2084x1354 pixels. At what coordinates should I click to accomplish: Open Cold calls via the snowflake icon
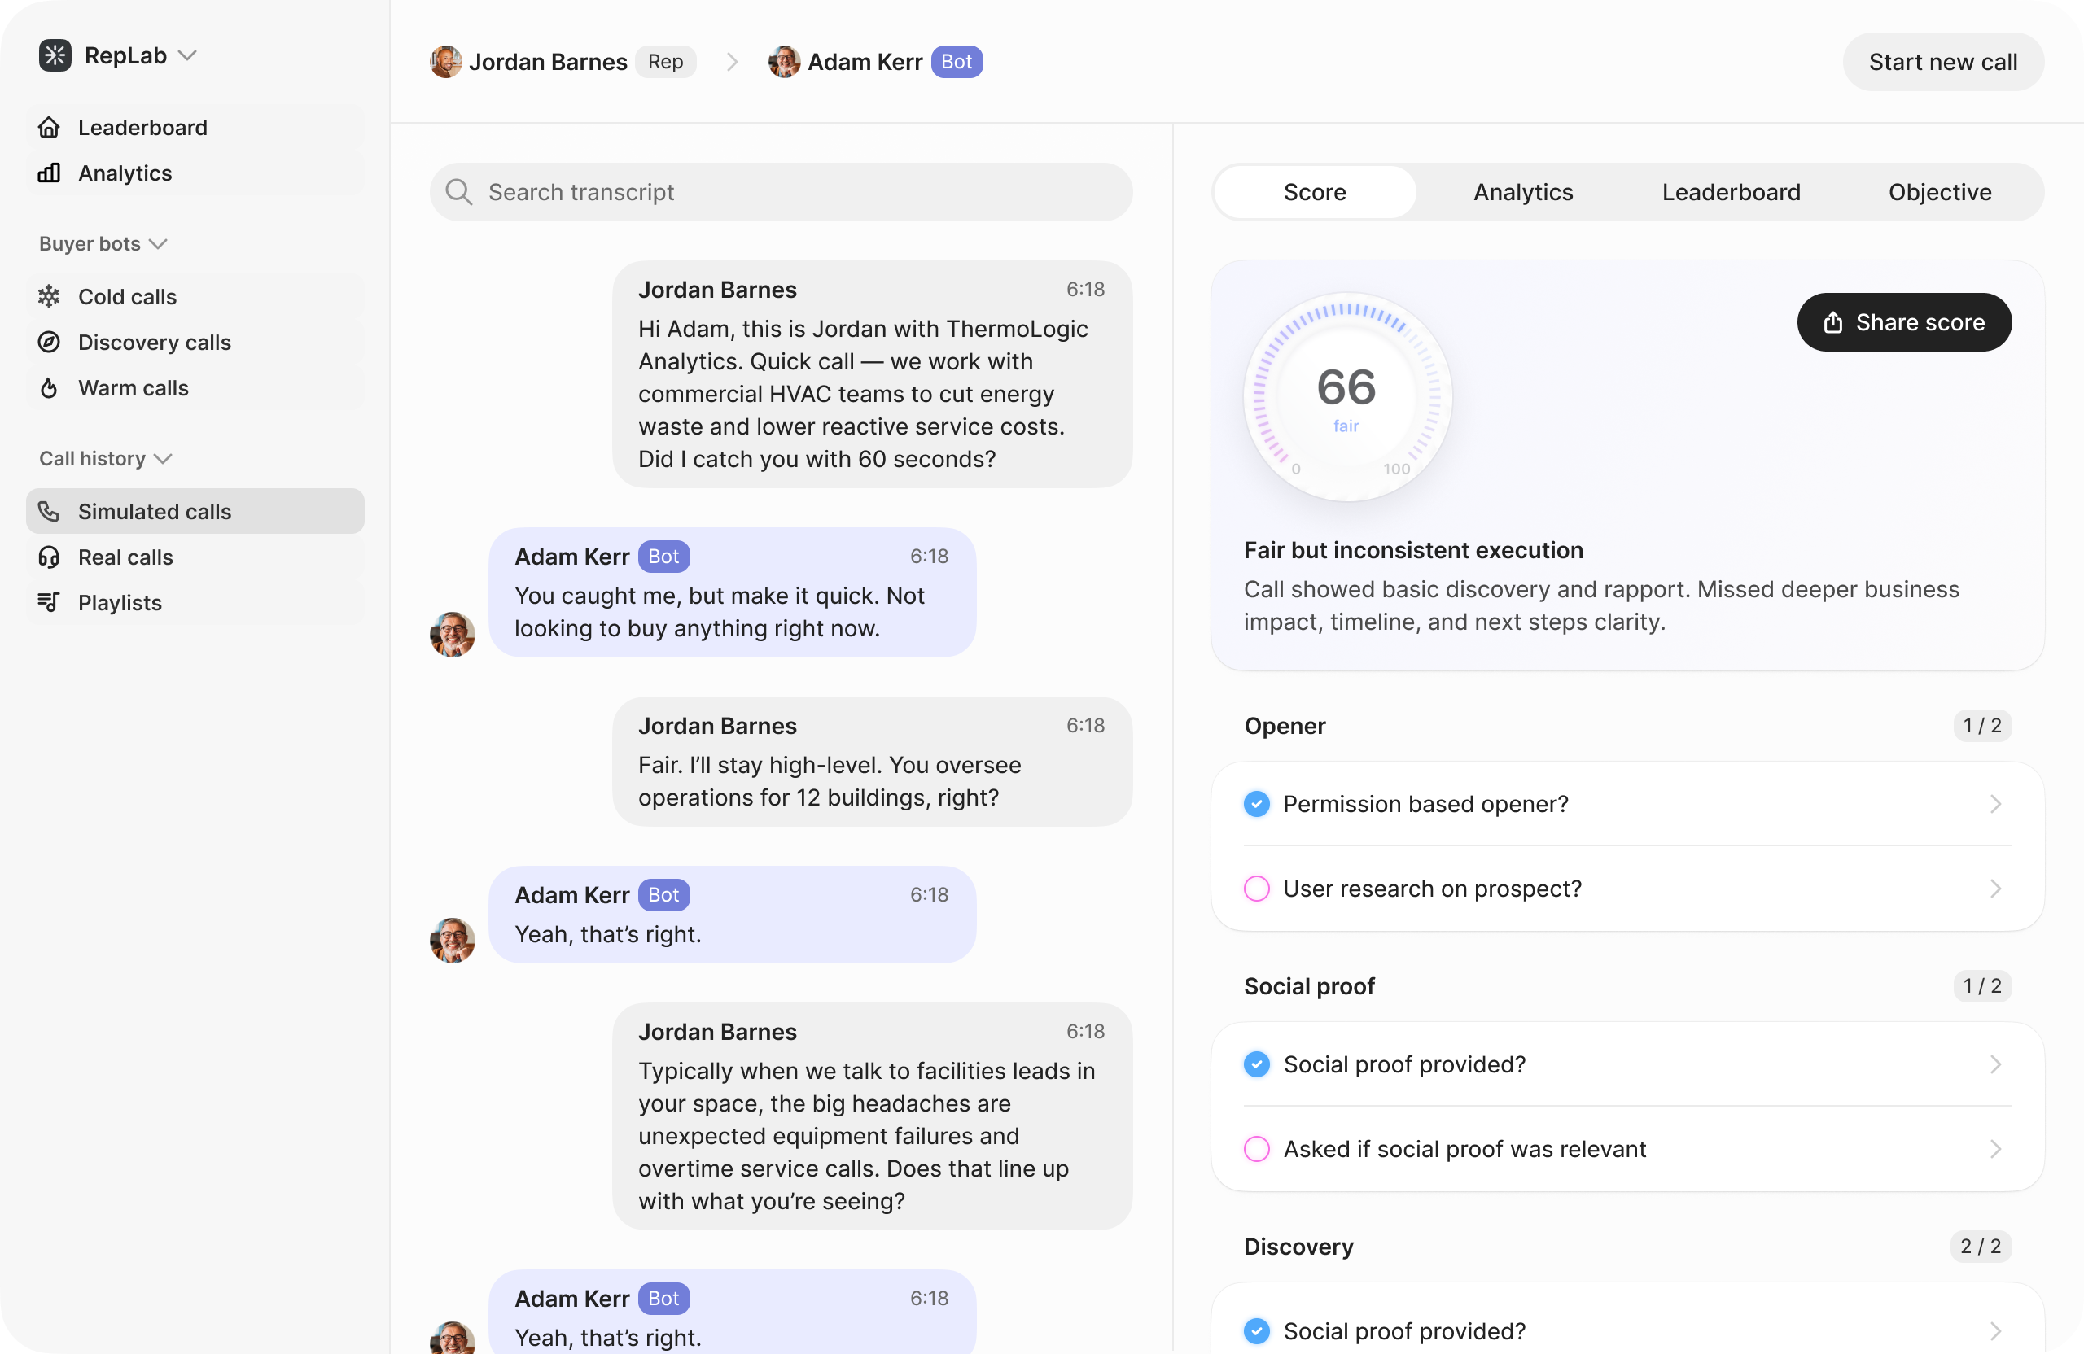[49, 297]
